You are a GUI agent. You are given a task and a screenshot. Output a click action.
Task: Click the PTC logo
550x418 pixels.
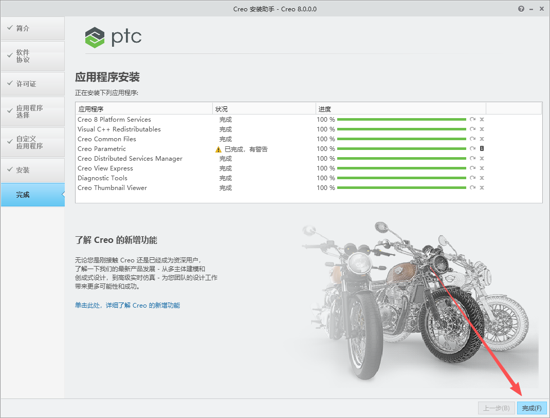(113, 37)
